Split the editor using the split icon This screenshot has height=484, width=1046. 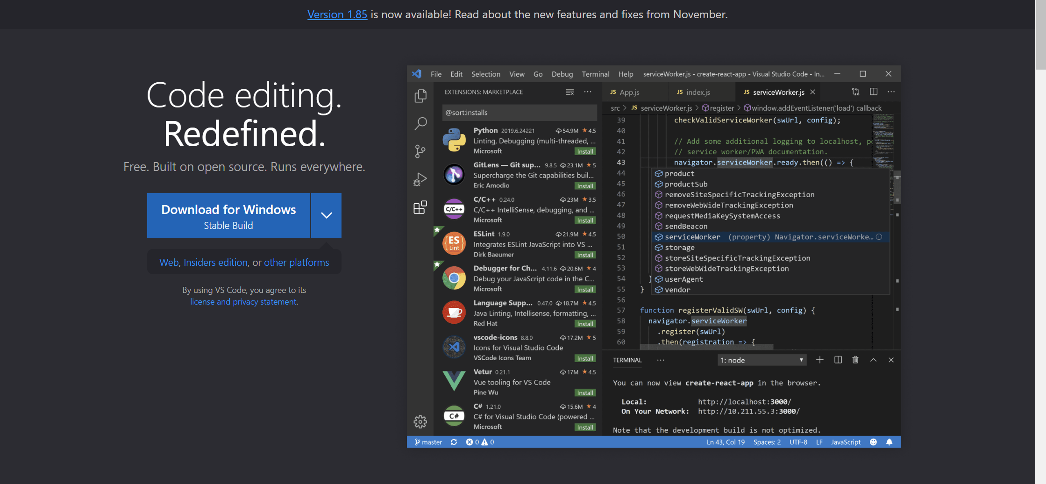pos(874,92)
